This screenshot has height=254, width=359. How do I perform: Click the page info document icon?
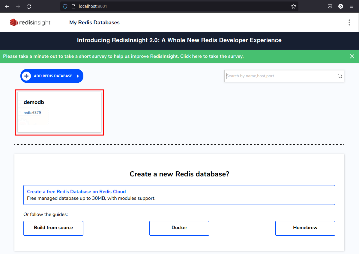click(x=73, y=6)
